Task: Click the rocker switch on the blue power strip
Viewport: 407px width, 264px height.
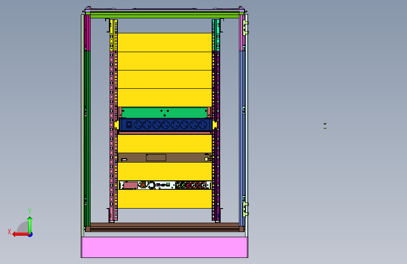Action: click(129, 125)
